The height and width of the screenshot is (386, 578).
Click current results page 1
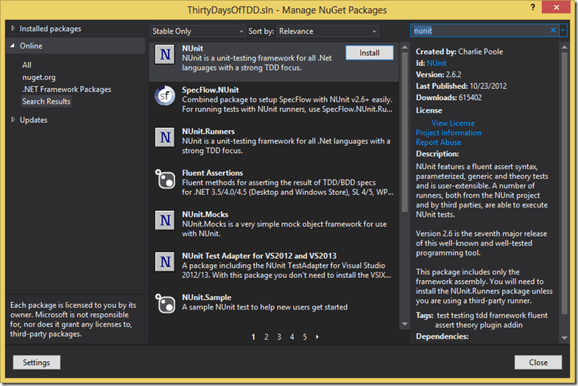pyautogui.click(x=253, y=337)
